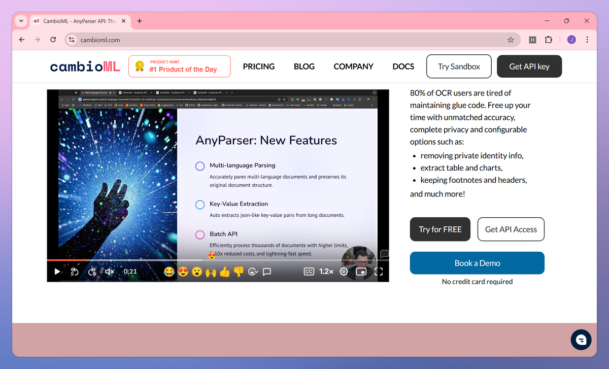Open the add-a-reaction smiley icon
The width and height of the screenshot is (609, 369).
pos(253,272)
